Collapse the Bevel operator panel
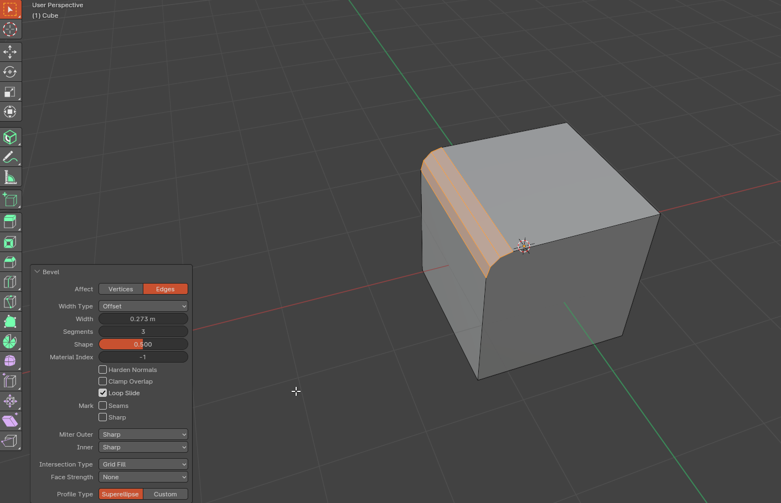Viewport: 781px width, 503px height. [x=38, y=272]
